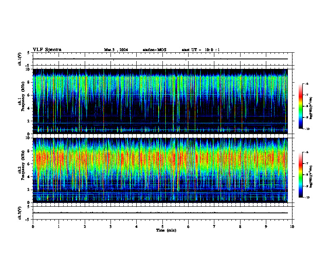Click the 'ch.1(V)' axis label

tap(20, 59)
